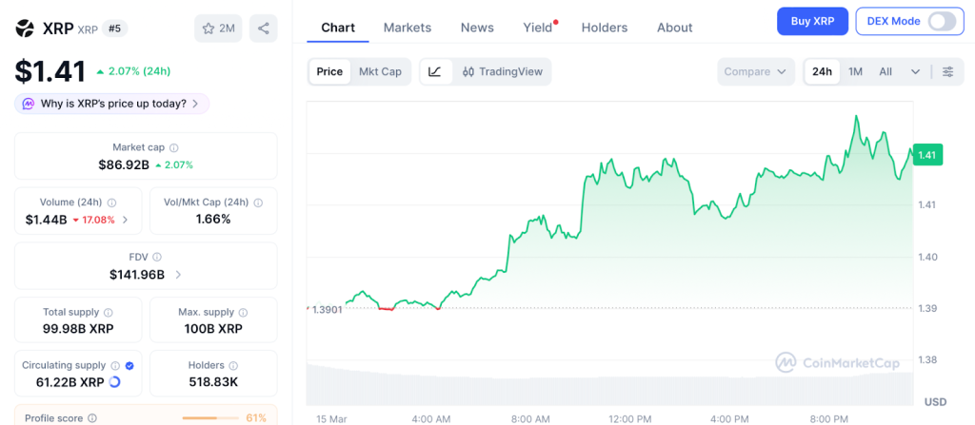The height and width of the screenshot is (425, 975).
Task: Click the share icon button
Action: coord(263,29)
